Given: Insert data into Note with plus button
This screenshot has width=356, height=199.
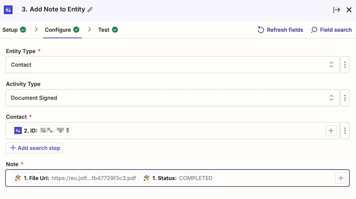Looking at the screenshot, I should [341, 178].
